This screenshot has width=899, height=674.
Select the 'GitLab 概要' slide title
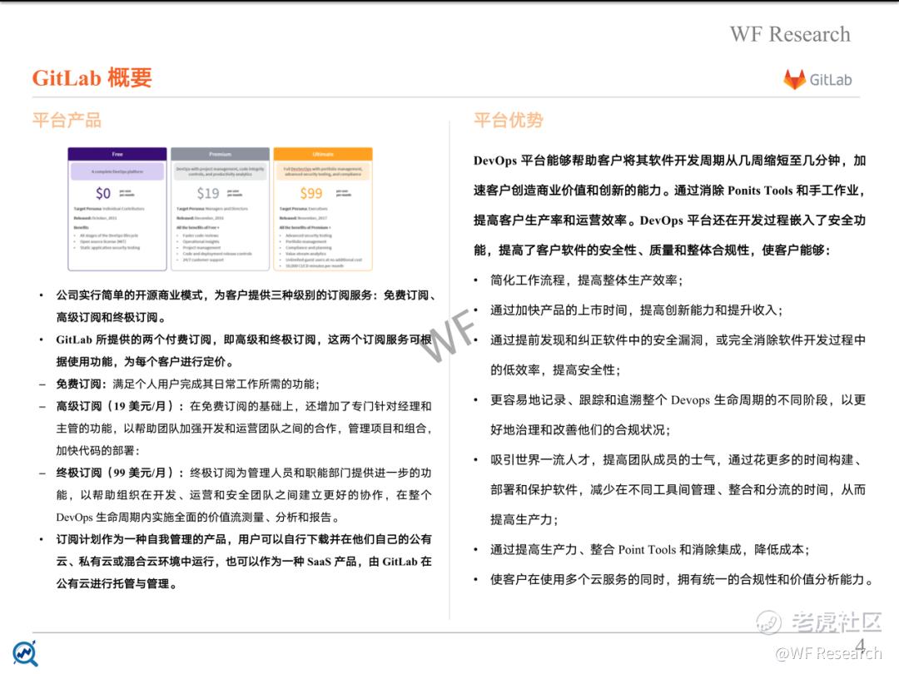92,78
